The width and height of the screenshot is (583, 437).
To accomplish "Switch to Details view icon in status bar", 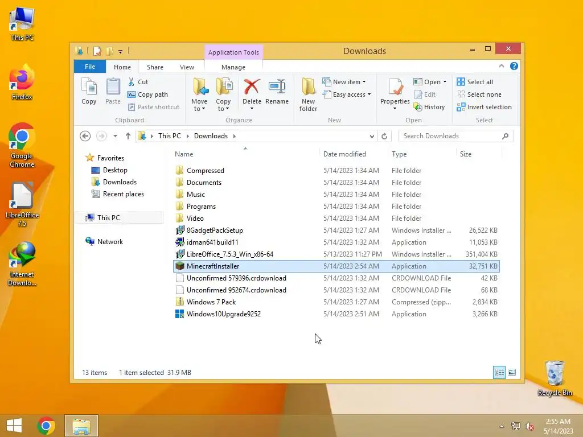I will point(499,372).
